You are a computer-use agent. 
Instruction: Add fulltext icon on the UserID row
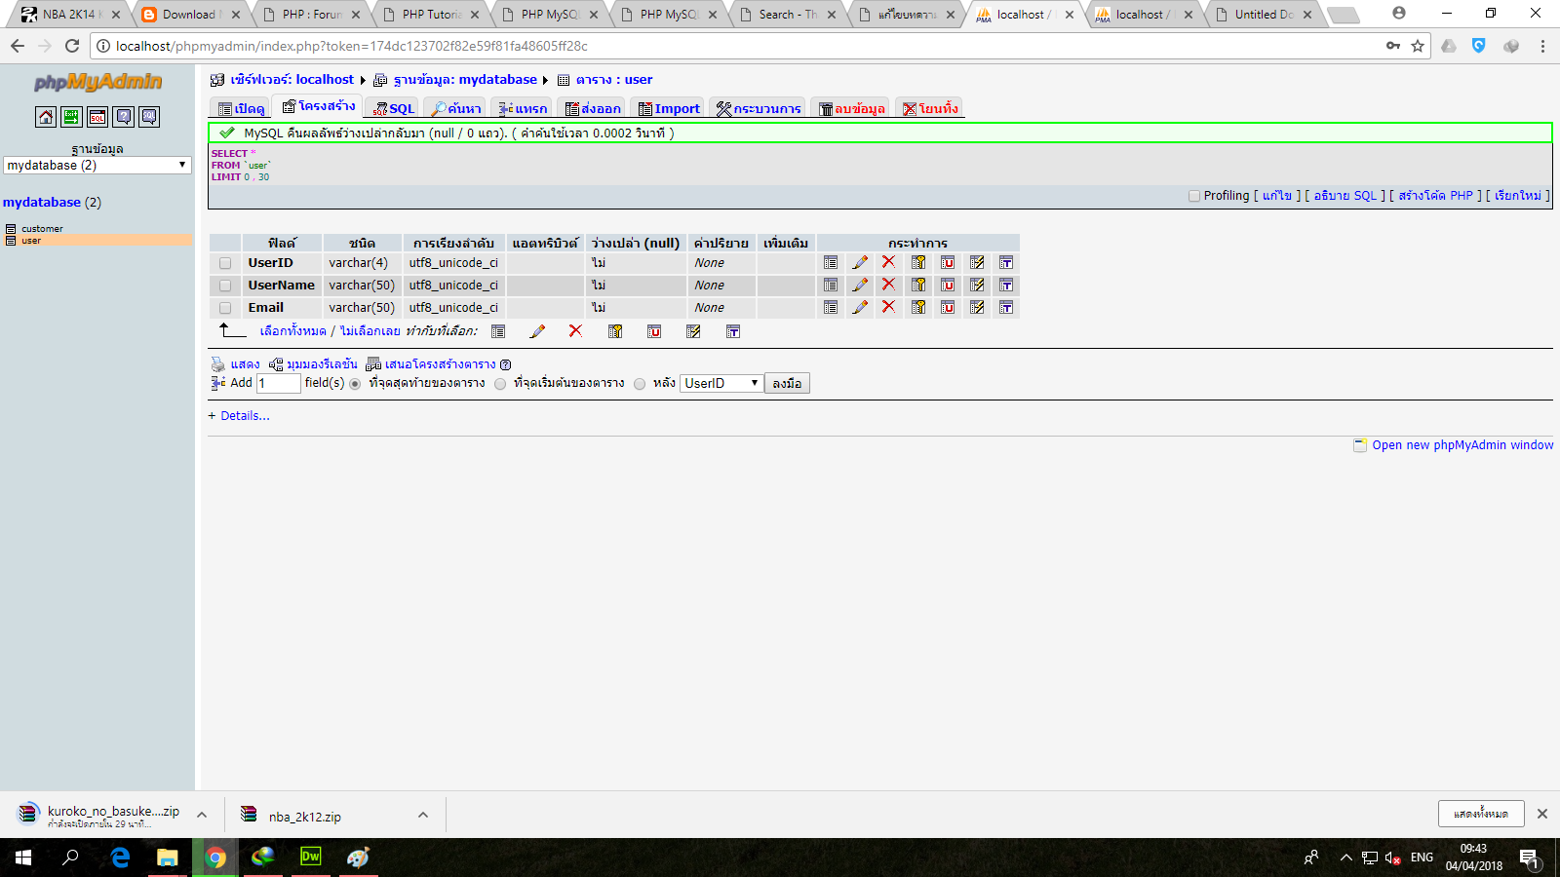pyautogui.click(x=1006, y=262)
